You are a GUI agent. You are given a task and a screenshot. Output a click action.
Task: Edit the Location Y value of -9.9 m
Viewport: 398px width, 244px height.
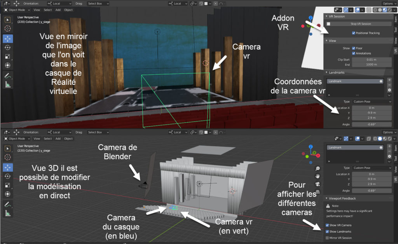[x=372, y=112]
